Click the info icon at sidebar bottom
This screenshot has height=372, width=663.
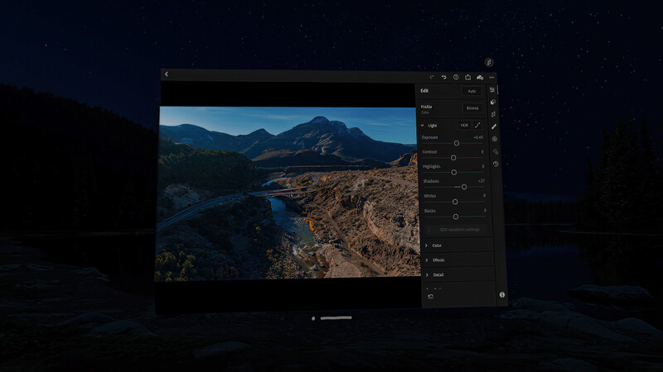(502, 295)
